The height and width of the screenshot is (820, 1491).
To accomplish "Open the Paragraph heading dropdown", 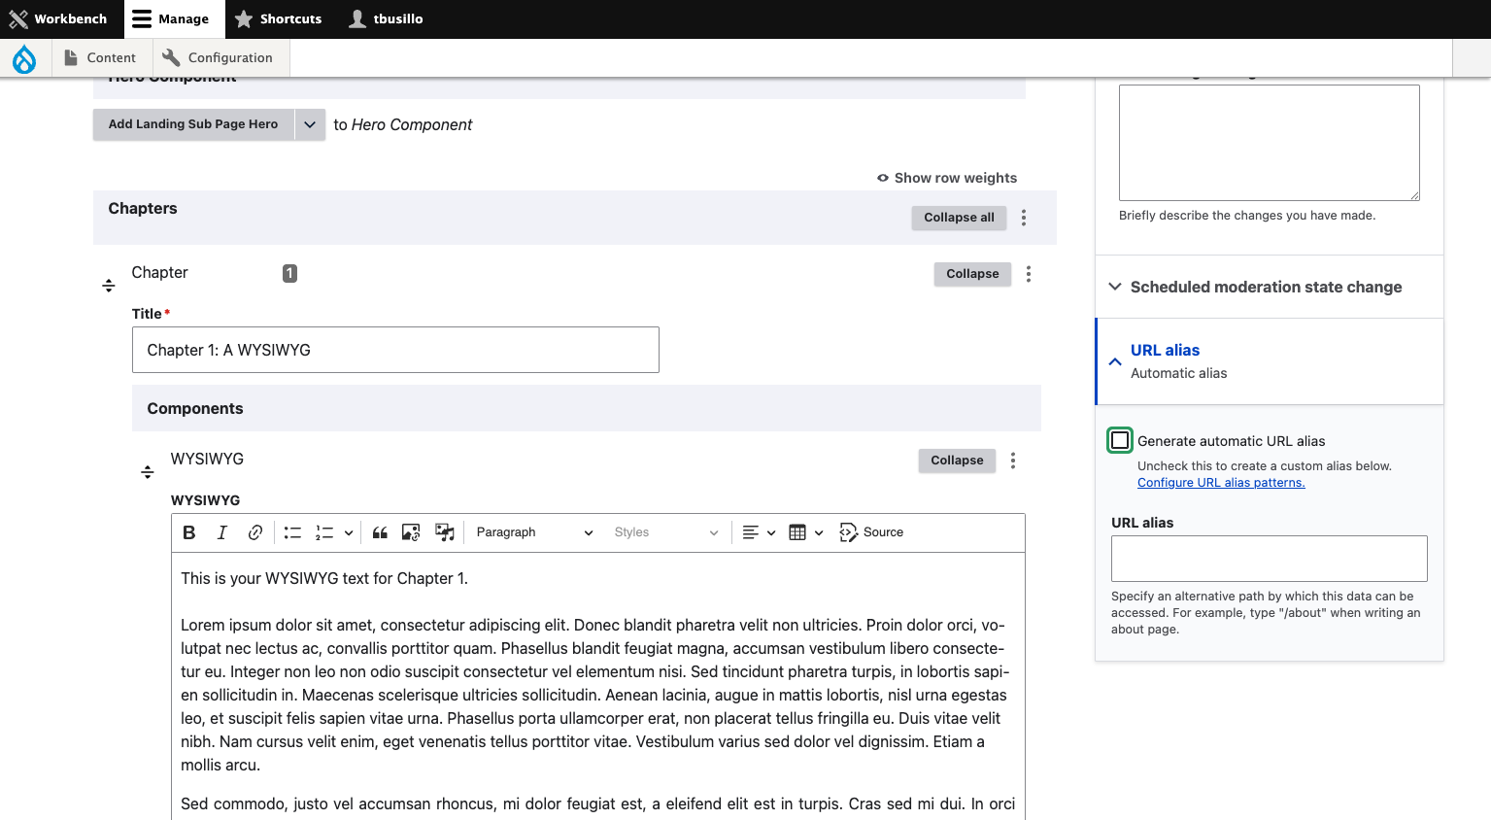I will coord(534,532).
